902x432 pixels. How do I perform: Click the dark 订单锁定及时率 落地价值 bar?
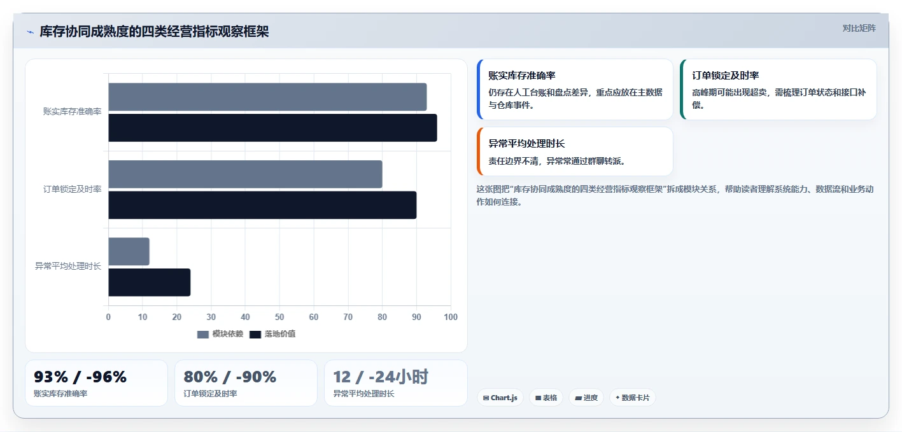pos(262,205)
